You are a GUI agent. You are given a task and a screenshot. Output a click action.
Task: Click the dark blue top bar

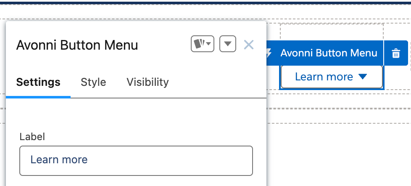(x=205, y=2)
